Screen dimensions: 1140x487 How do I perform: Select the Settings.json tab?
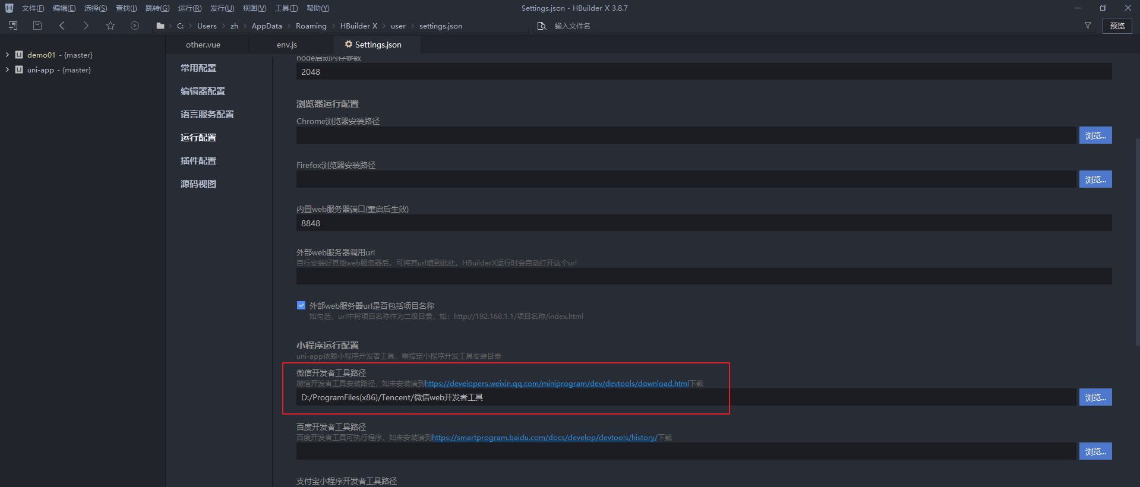coord(377,45)
